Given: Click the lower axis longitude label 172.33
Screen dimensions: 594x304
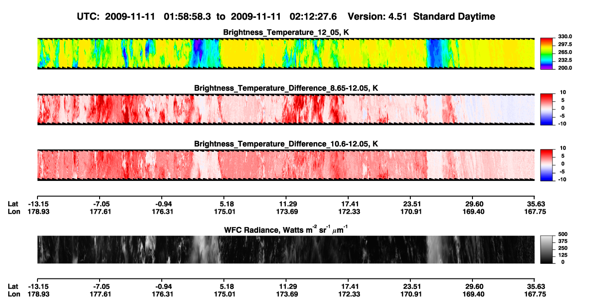Looking at the screenshot, I should [348, 294].
